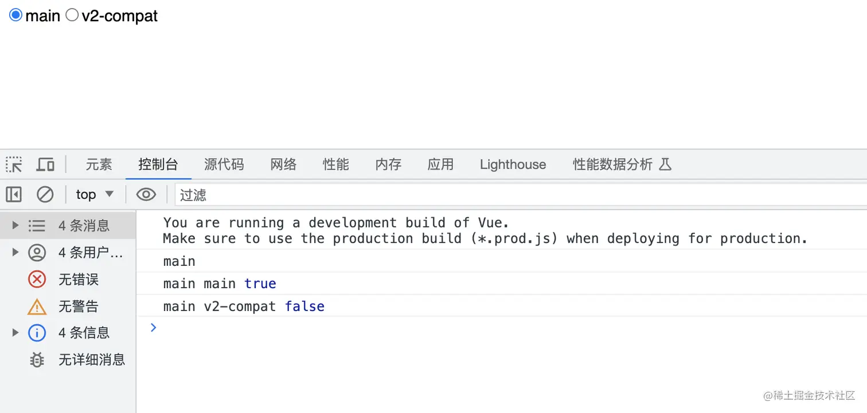Click the 过滤 filter input field
Image resolution: width=867 pixels, height=413 pixels.
516,195
